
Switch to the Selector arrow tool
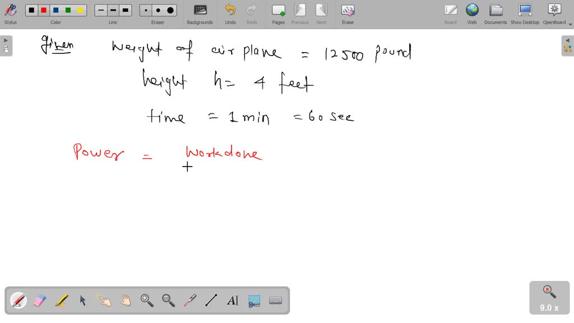click(x=82, y=301)
